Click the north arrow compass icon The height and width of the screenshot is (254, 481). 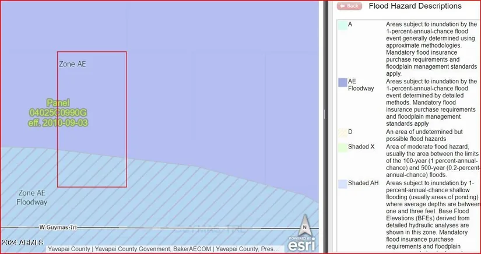coord(304,224)
